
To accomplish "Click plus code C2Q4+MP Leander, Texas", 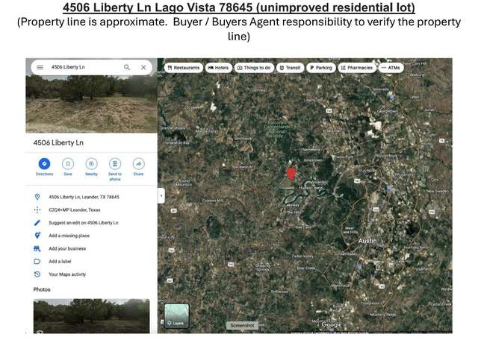I will (x=75, y=210).
